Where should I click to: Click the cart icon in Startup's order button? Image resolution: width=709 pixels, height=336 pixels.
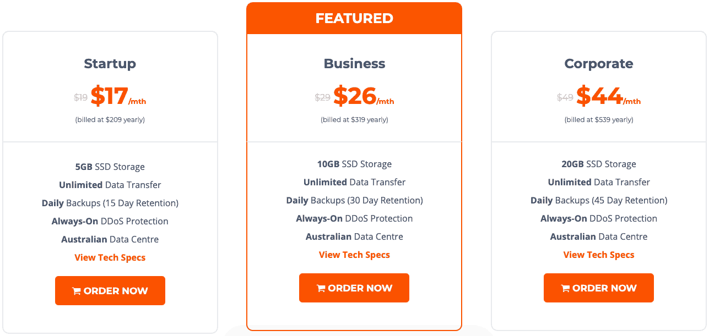(x=77, y=291)
